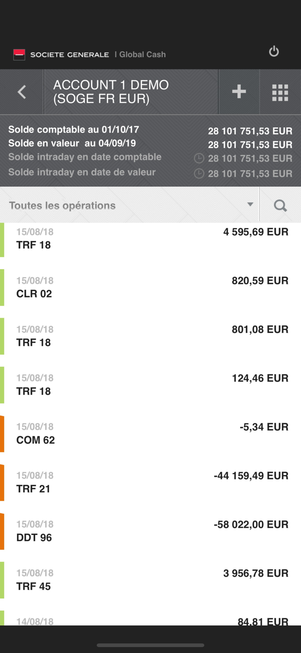This screenshot has height=653, width=301.
Task: Tap the back chevron beside the account title
Action: pyautogui.click(x=21, y=91)
